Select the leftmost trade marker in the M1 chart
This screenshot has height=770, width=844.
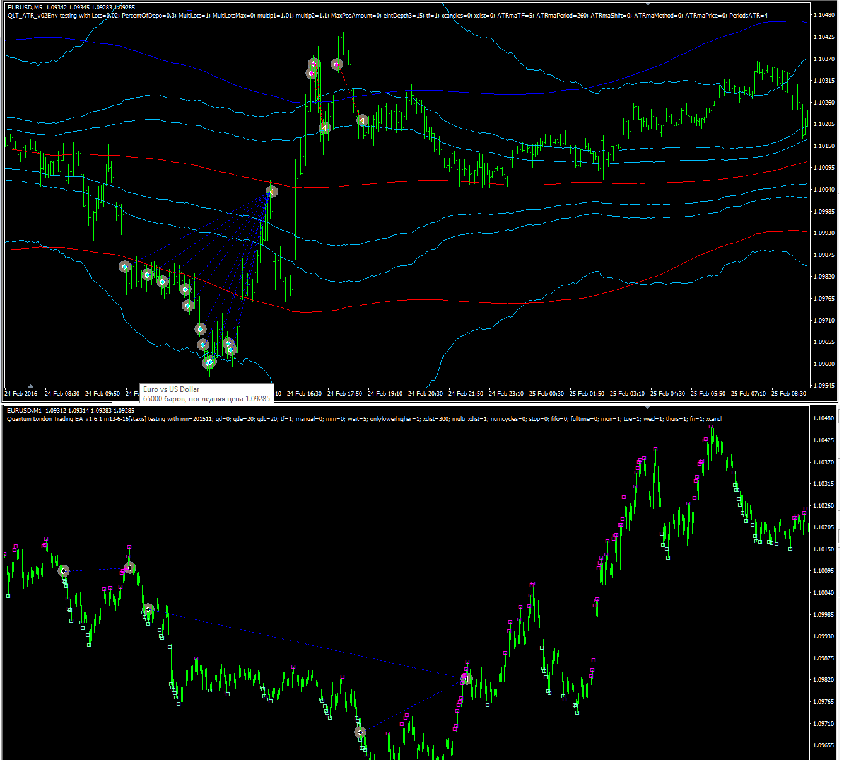[63, 571]
